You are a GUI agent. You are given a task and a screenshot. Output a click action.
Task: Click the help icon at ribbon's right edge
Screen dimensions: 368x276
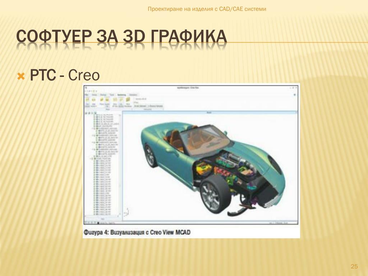tap(295, 95)
